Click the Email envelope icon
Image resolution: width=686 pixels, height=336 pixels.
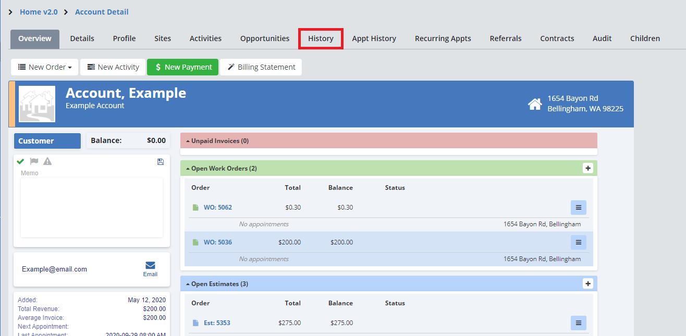(x=150, y=266)
